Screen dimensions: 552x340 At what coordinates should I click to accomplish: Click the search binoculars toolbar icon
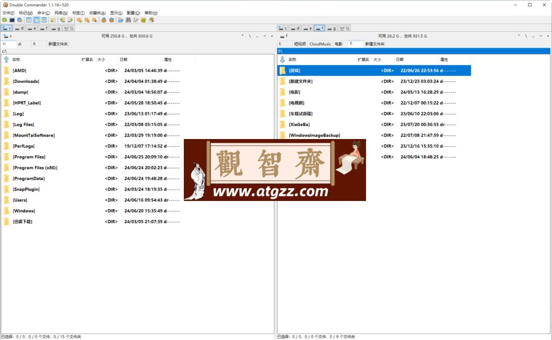[128, 20]
